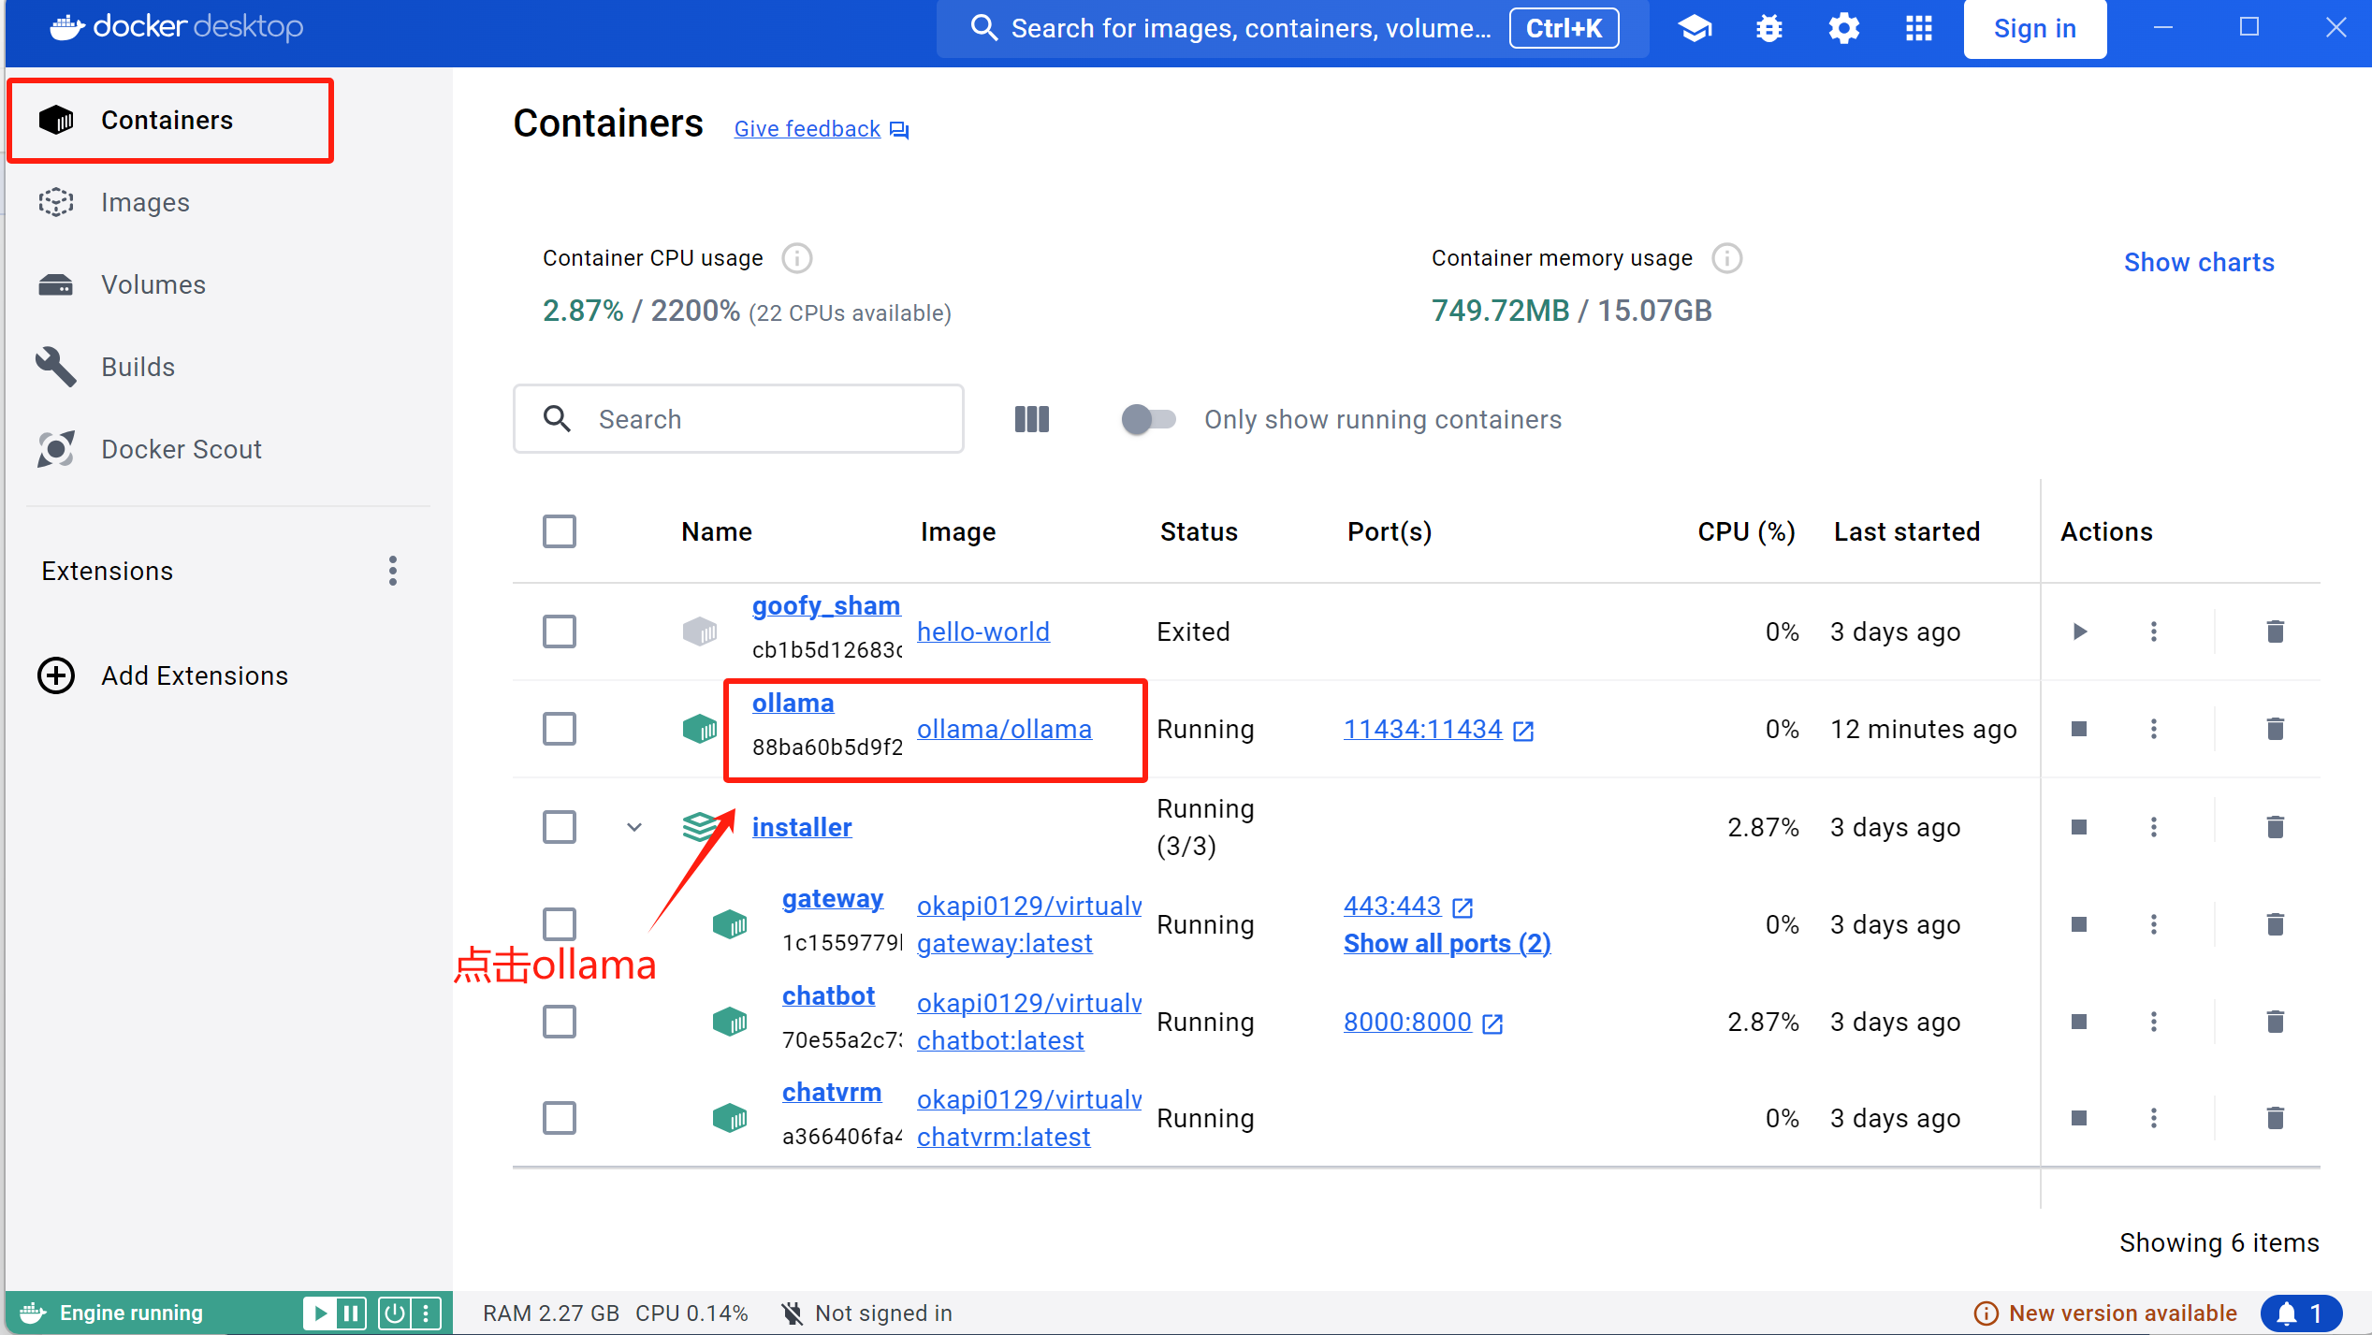2372x1335 pixels.
Task: Open engine three-dot menu in status bar
Action: click(426, 1313)
